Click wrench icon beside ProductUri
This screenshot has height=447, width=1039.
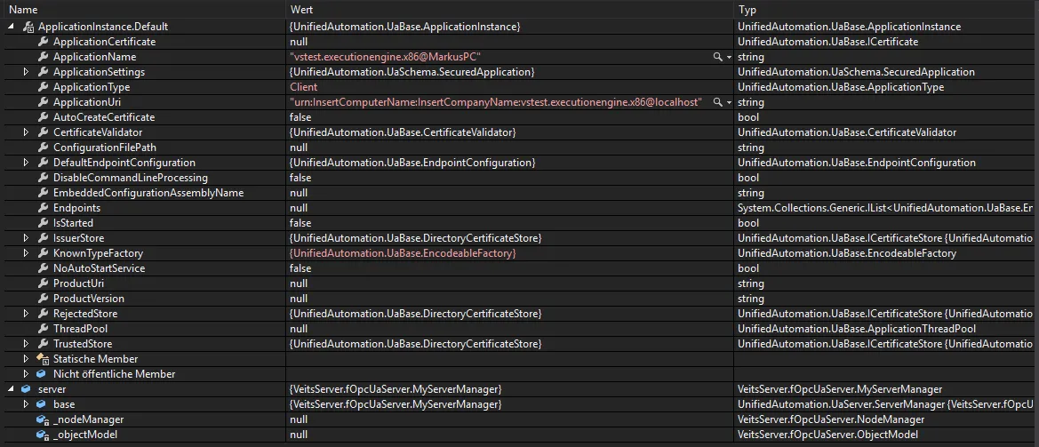point(43,283)
